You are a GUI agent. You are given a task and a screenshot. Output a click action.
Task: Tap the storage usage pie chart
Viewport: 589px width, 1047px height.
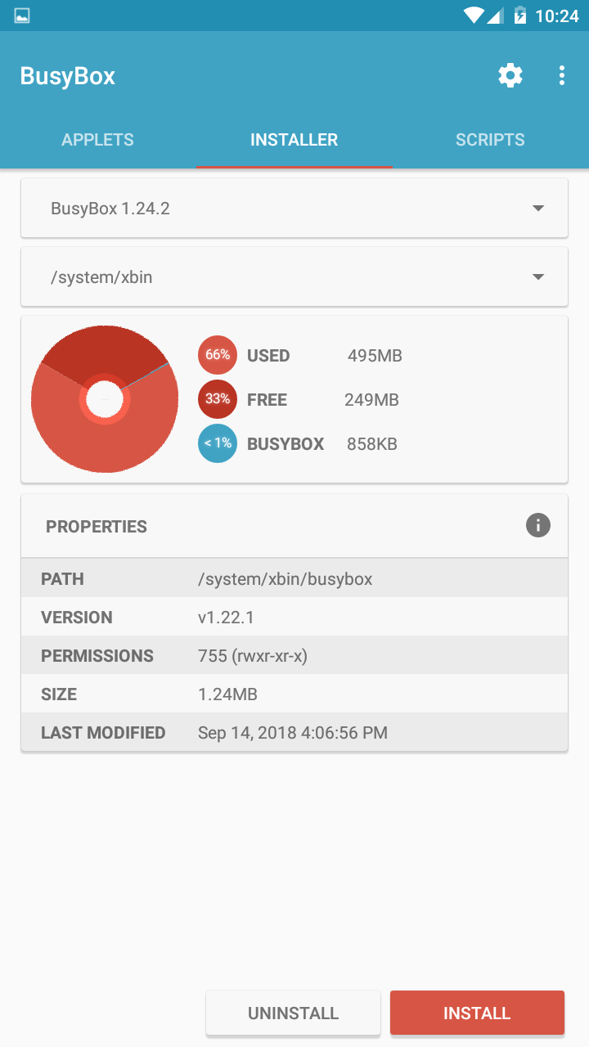(x=105, y=399)
